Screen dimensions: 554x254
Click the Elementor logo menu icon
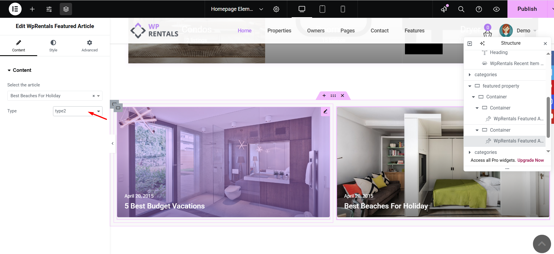[15, 9]
